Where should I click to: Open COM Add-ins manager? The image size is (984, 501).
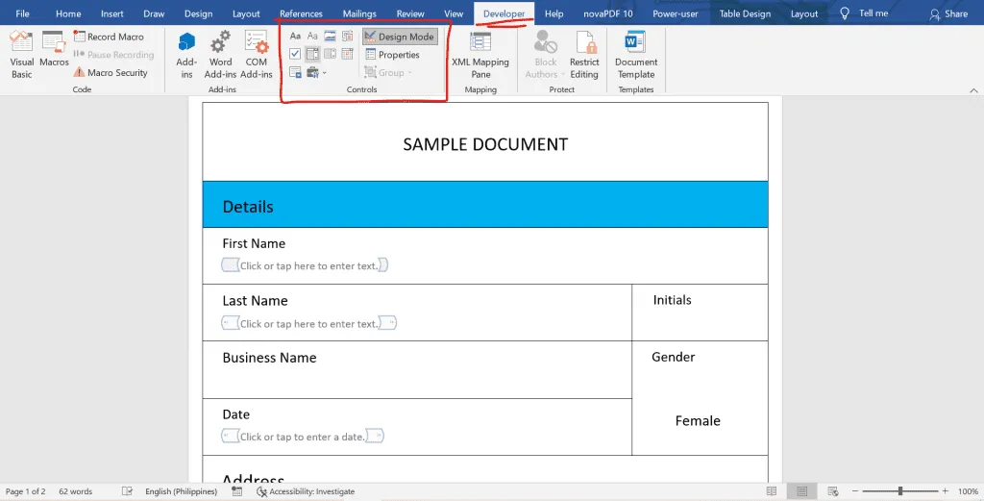click(256, 55)
